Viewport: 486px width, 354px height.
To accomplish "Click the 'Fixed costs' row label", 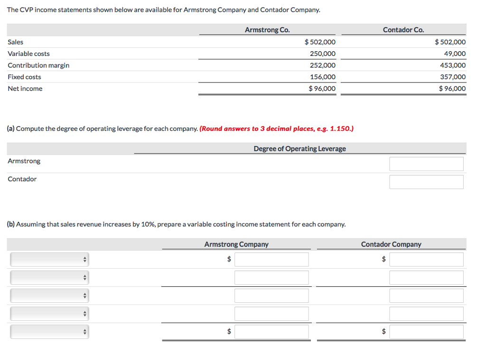I will click(24, 77).
